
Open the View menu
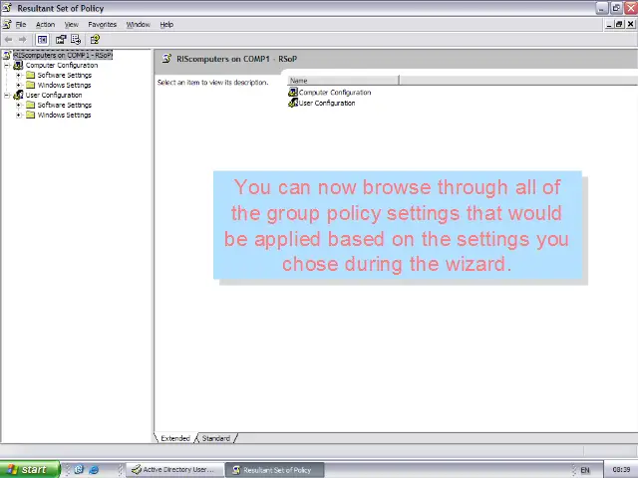[71, 24]
